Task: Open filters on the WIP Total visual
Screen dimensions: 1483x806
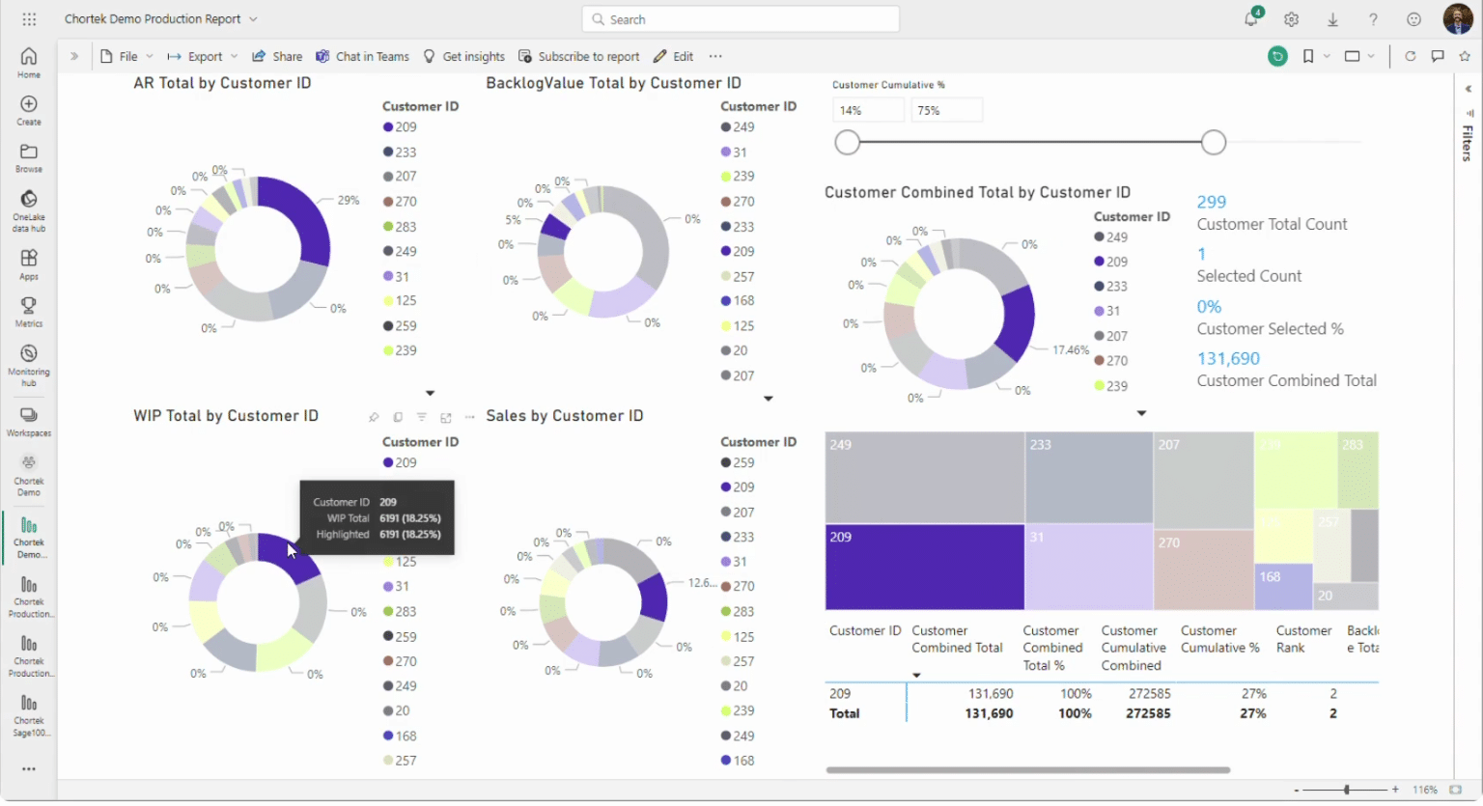Action: (x=422, y=417)
